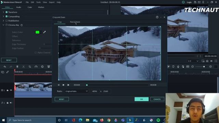The height and width of the screenshot is (123, 219).
Task: Expand the Compositing section
Action: pos(3,16)
